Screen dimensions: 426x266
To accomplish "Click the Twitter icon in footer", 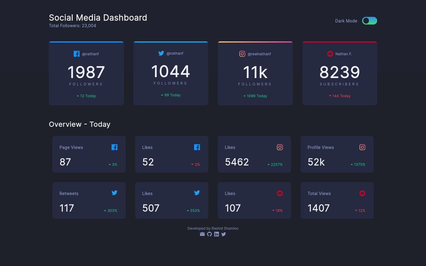I will coord(224,234).
